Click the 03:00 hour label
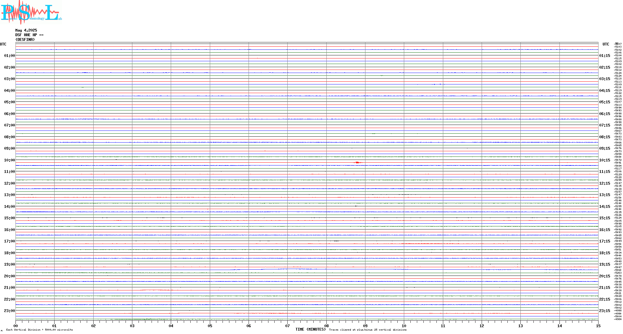Screen dimensions: 623x334 point(10,79)
